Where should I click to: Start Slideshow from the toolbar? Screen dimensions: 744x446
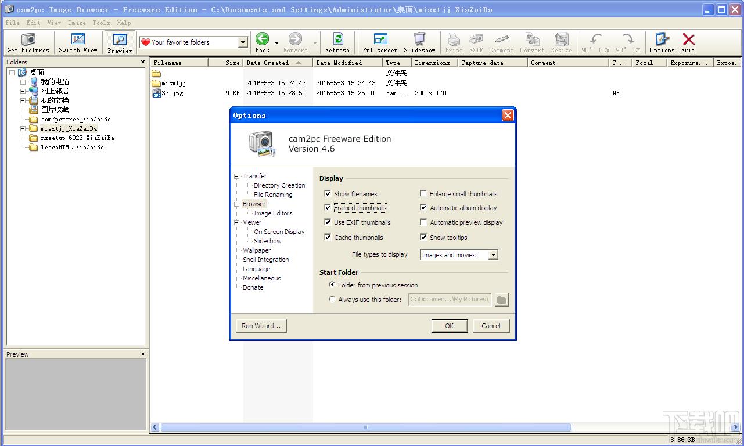pyautogui.click(x=419, y=39)
